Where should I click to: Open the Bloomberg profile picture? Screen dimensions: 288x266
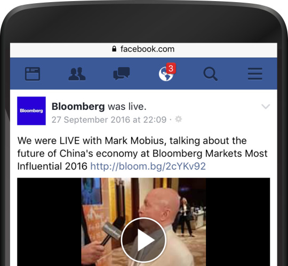[31, 111]
